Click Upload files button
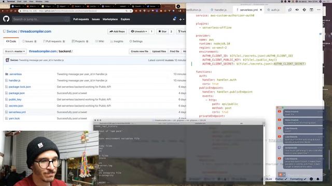Image resolution: width=332 pixels, height=186 pixels. [159, 51]
